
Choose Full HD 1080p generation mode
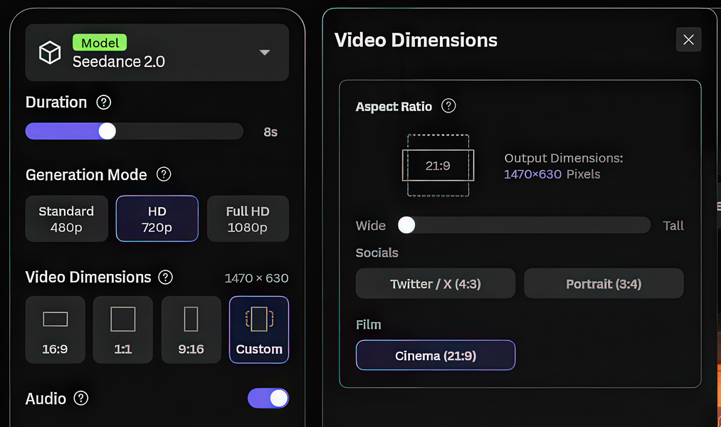(x=248, y=218)
